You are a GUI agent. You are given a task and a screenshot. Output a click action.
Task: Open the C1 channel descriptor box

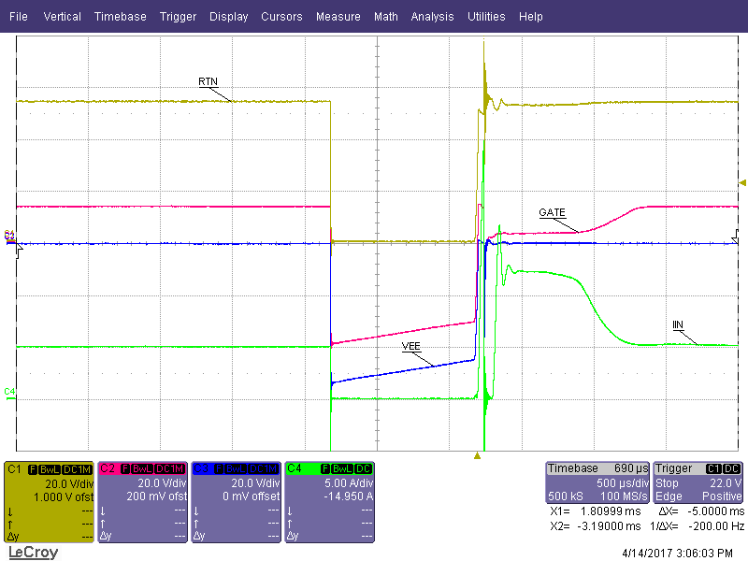pyautogui.click(x=50, y=502)
